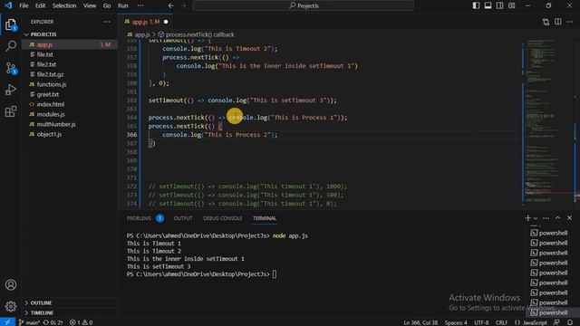Switch to the TERMINAL tab
The height and width of the screenshot is (326, 580).
(265, 218)
